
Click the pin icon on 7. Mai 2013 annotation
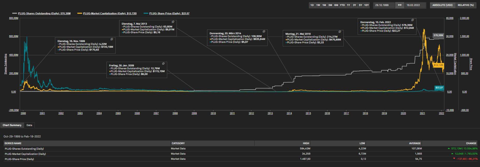[x=173, y=22]
